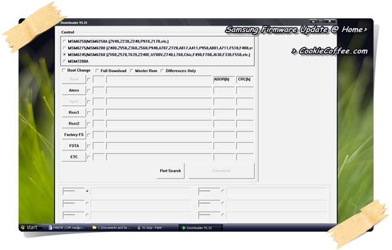The width and height of the screenshot is (392, 250).
Task: Check the Master Rom option
Action: 132,70
